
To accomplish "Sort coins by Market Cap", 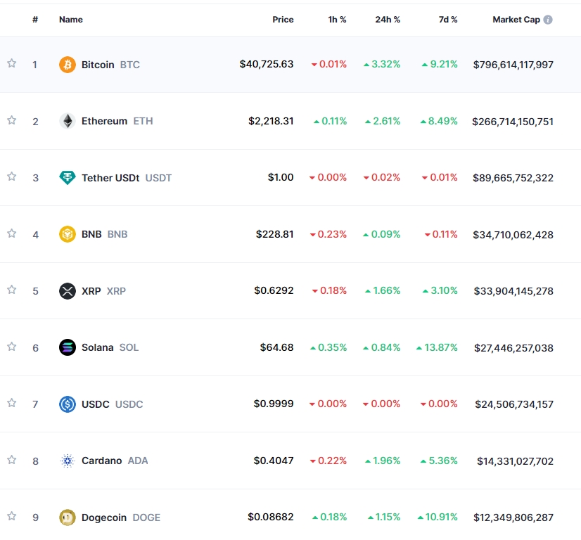I will [x=517, y=19].
